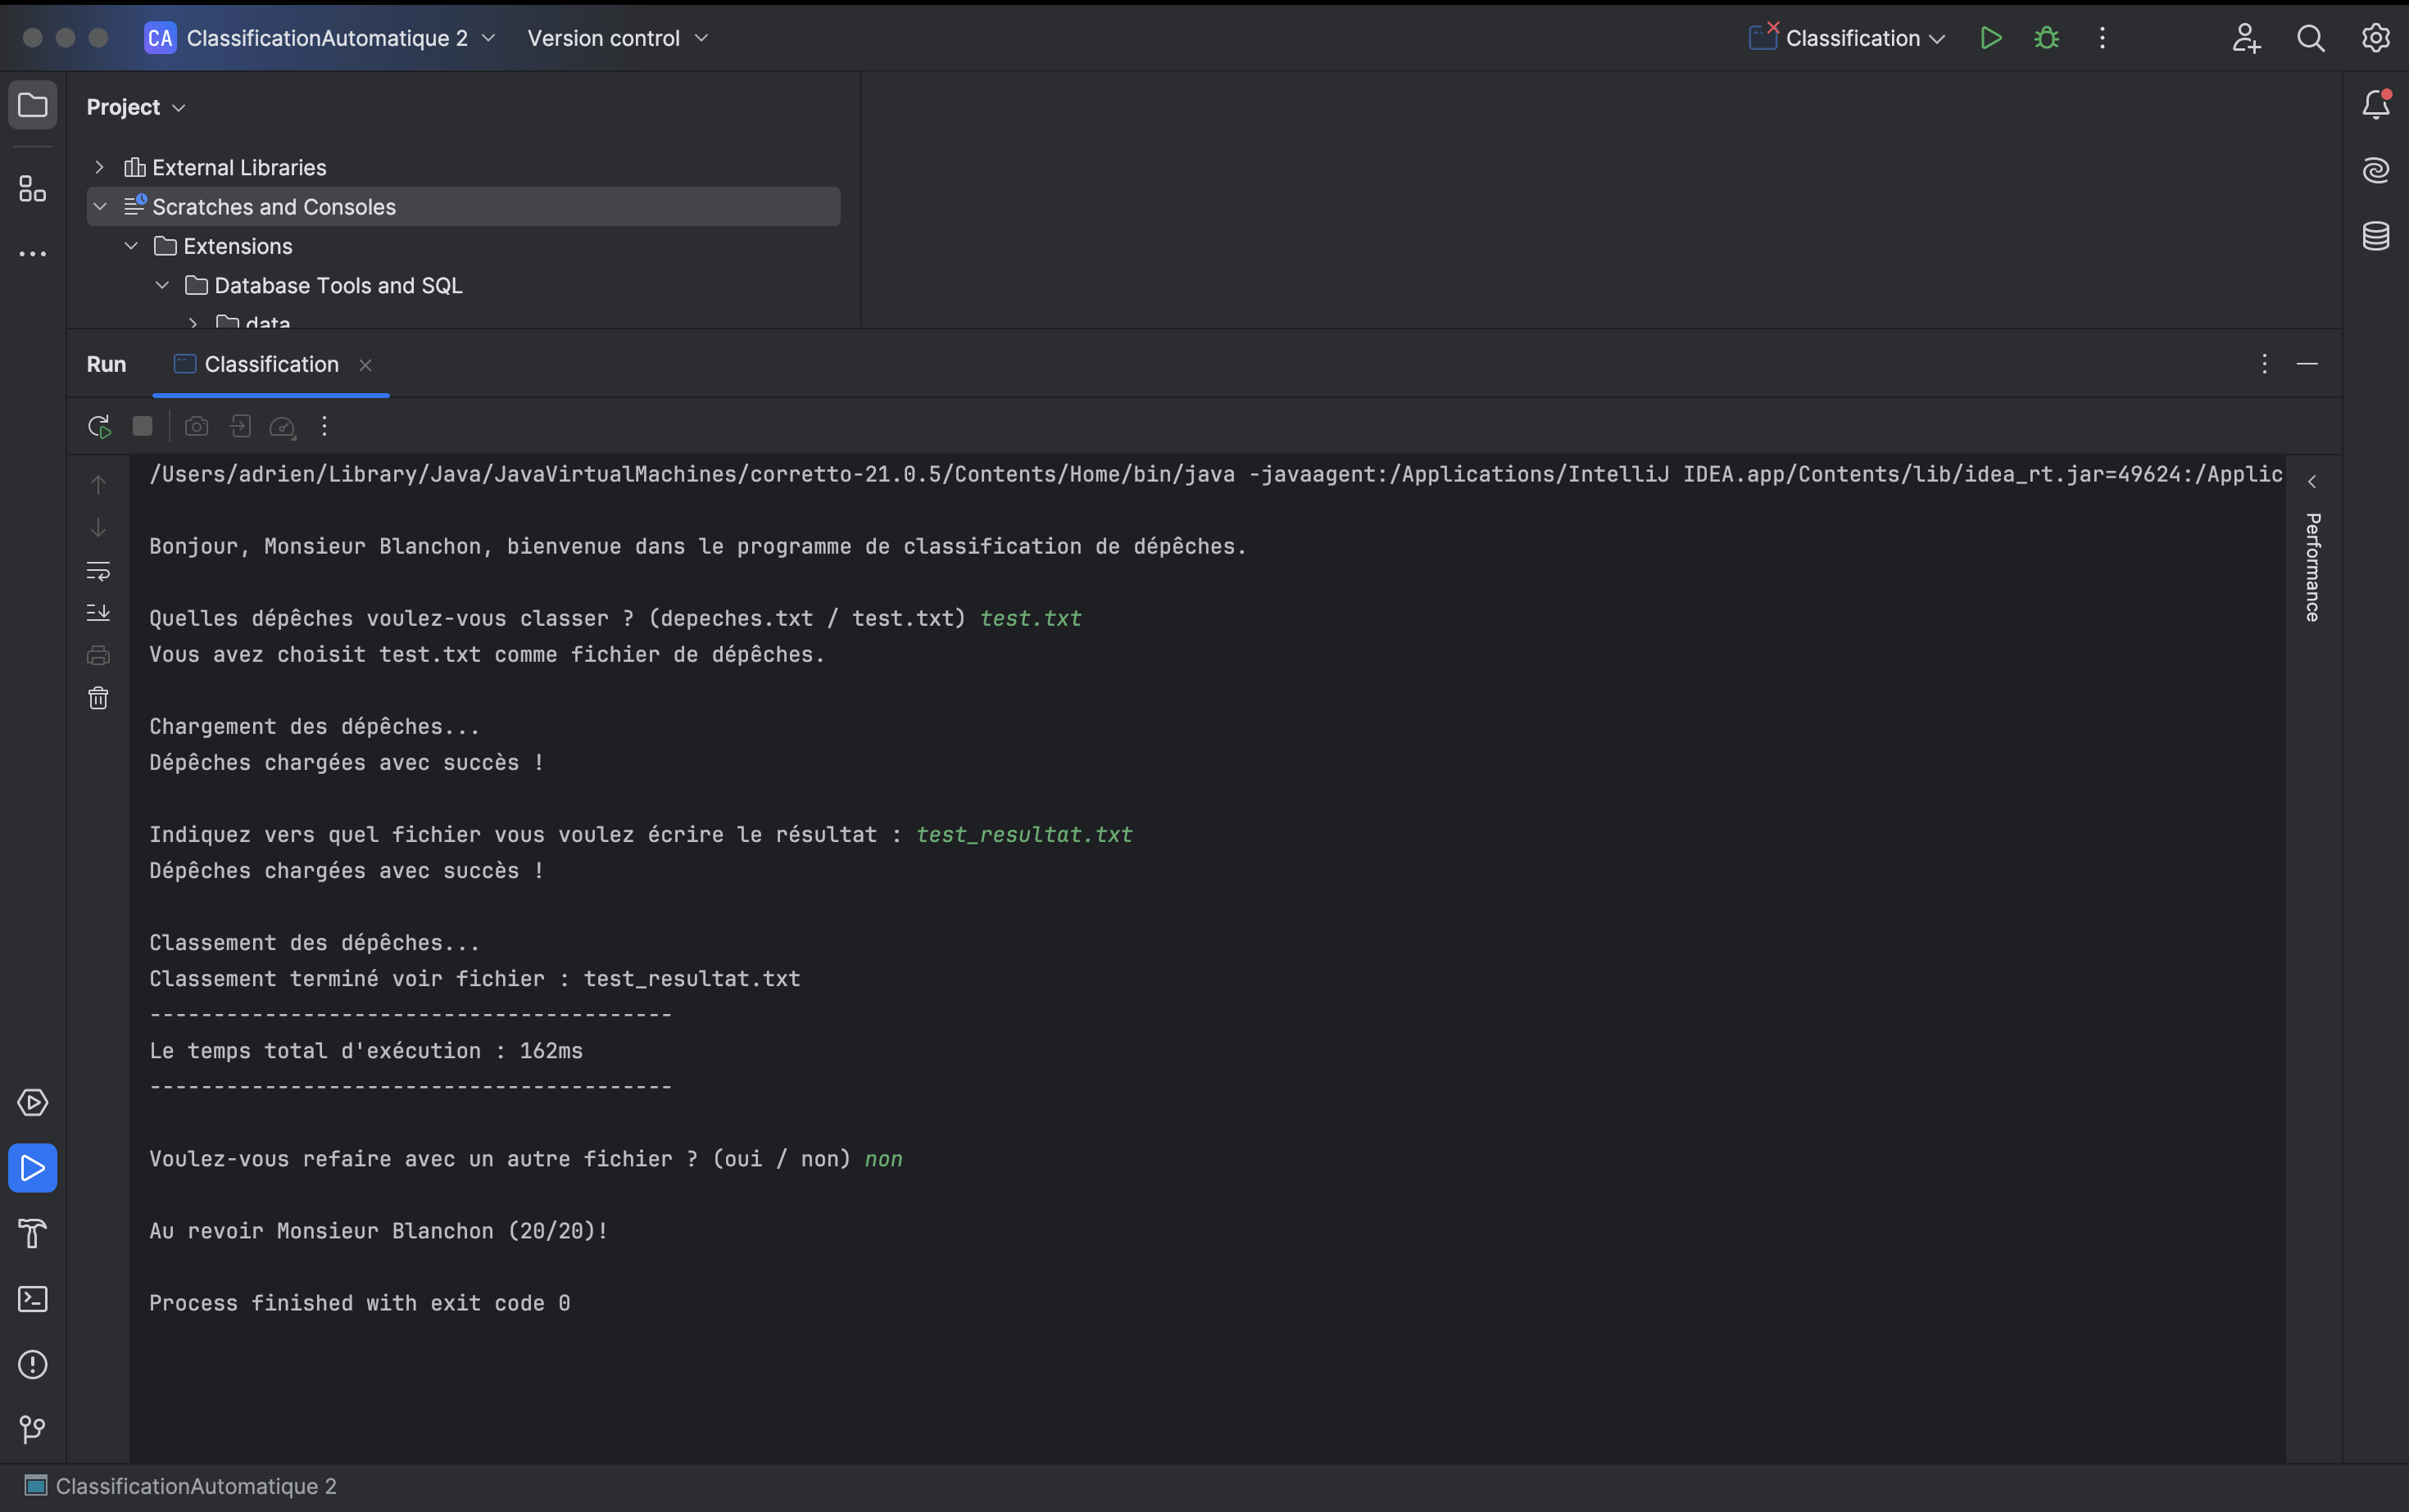
Task: Click the Up the stack trace arrow
Action: pos(98,485)
